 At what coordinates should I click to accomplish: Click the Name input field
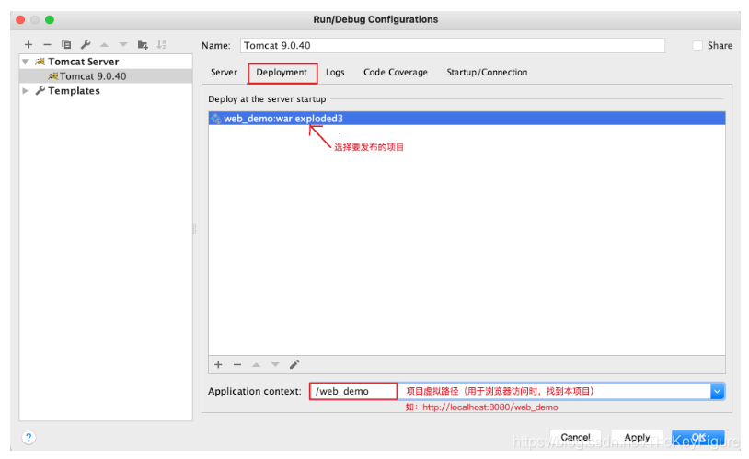point(453,45)
